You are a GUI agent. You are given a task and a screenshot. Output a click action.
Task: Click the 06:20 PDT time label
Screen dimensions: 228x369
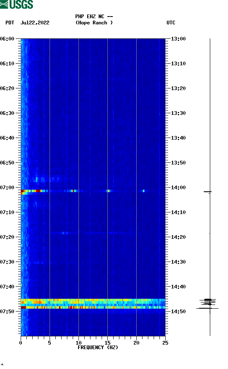7,88
